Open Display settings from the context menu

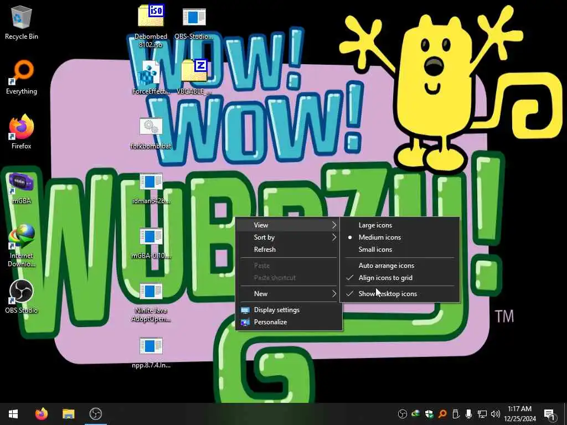coord(288,310)
